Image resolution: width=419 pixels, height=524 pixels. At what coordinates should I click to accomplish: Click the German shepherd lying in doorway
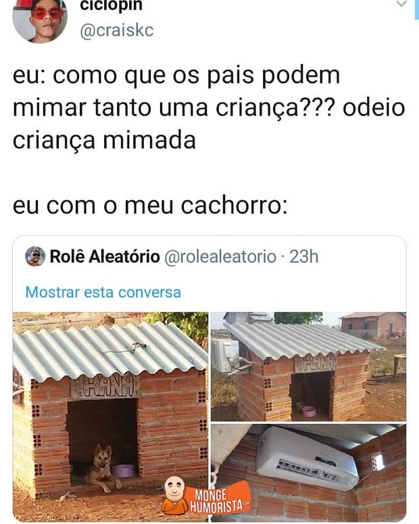pos(101,468)
